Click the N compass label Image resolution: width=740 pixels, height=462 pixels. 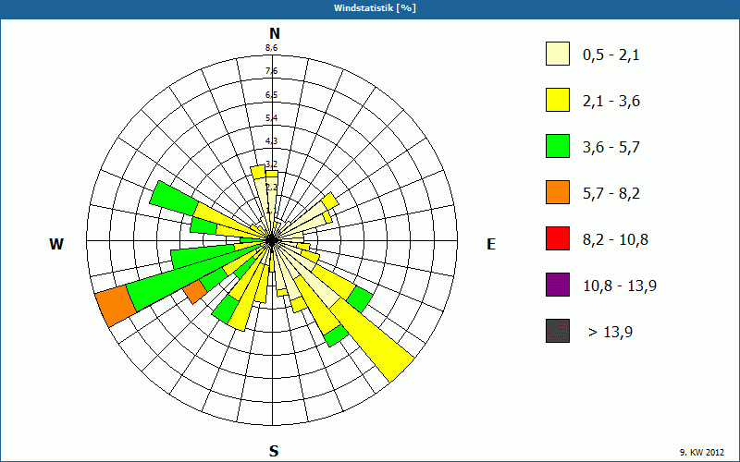(x=274, y=33)
